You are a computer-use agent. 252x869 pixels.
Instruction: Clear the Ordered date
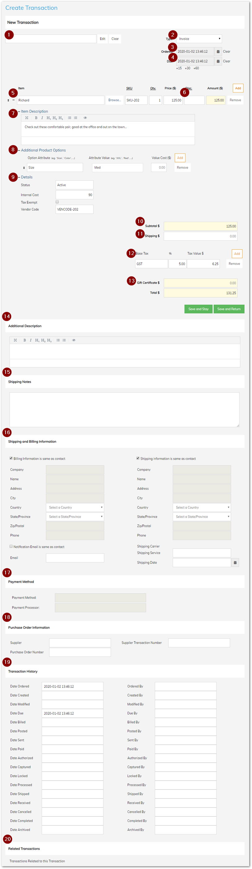point(227,52)
